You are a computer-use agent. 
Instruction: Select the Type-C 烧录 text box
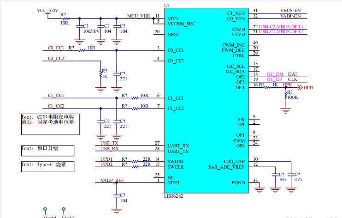tap(48, 167)
